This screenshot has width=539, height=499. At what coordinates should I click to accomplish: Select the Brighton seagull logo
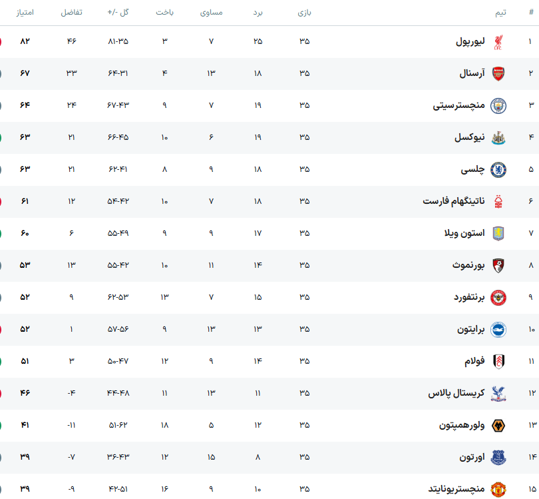[x=498, y=330]
